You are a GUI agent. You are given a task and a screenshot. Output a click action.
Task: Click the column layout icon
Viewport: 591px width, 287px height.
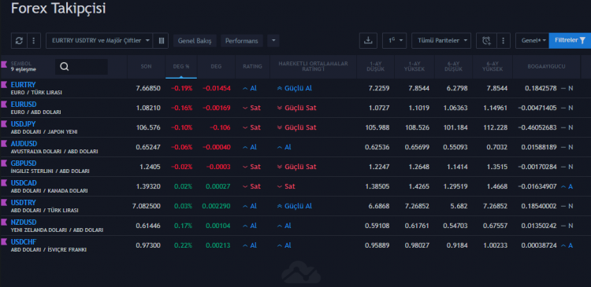(162, 41)
